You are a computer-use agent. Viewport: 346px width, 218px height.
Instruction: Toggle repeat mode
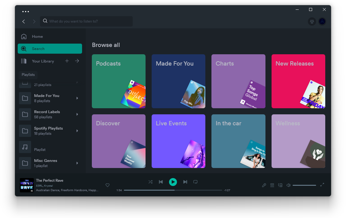tap(196, 182)
